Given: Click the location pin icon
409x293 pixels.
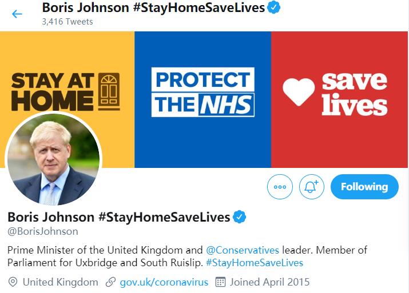Looking at the screenshot, I should point(13,282).
